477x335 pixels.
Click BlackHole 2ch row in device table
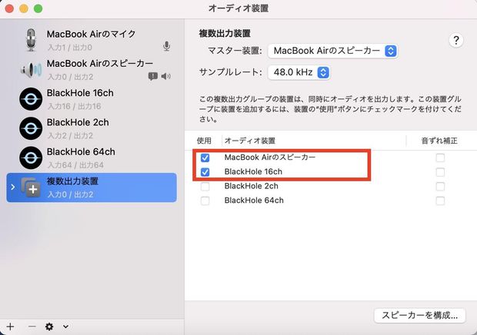(x=330, y=187)
